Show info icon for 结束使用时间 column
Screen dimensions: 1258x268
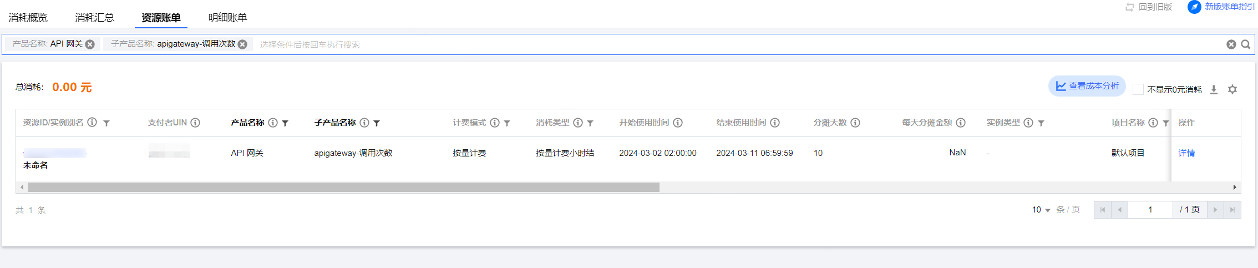(x=775, y=123)
